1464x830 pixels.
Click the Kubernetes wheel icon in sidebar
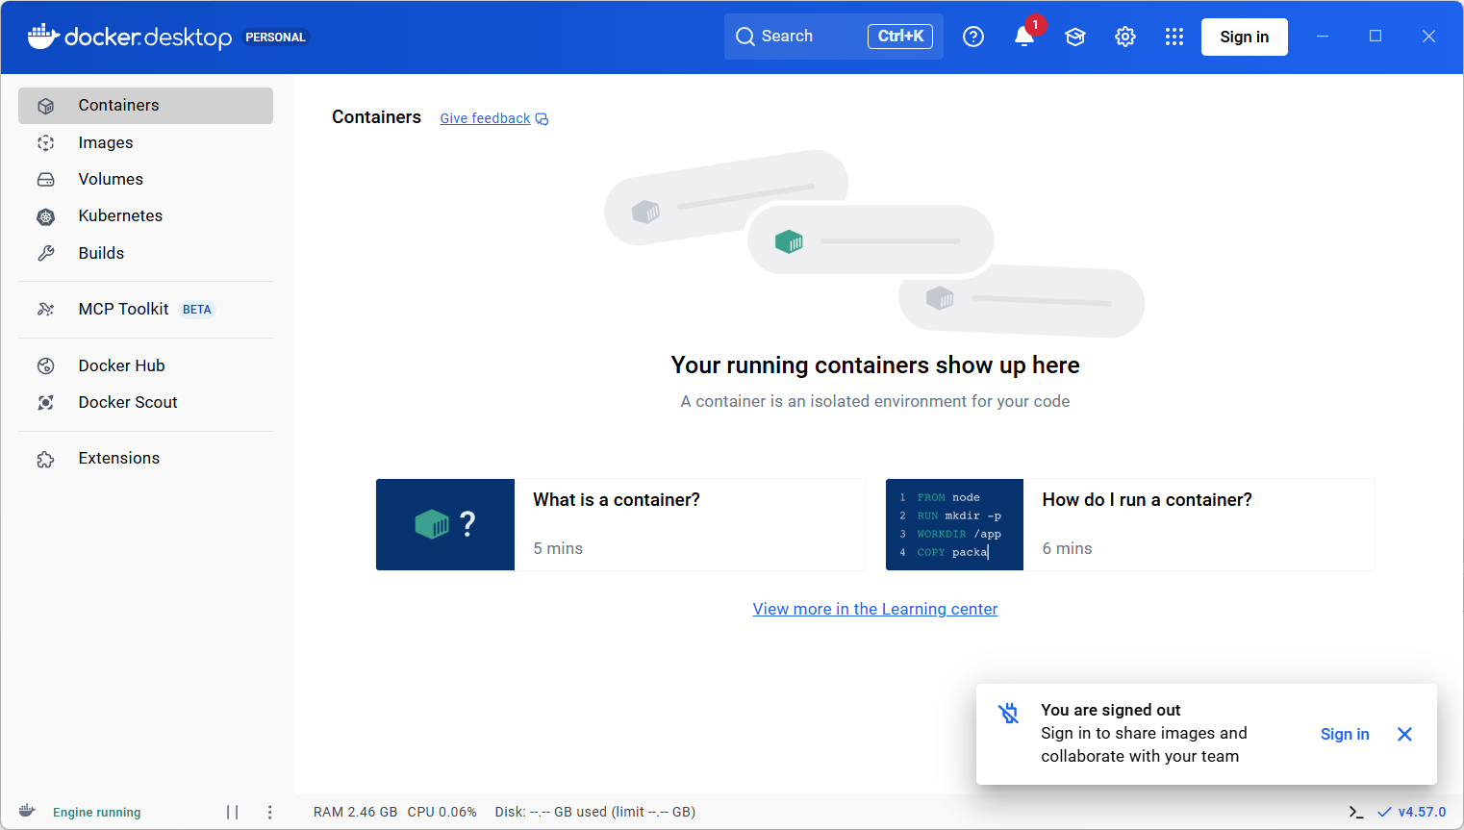tap(45, 216)
